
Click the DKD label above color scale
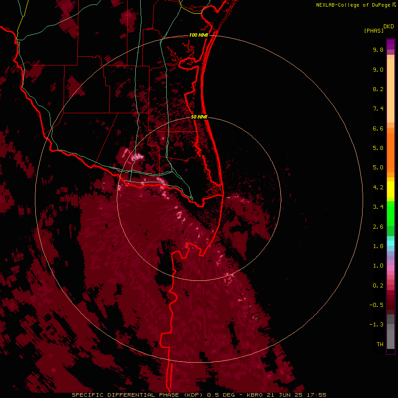coord(389,26)
